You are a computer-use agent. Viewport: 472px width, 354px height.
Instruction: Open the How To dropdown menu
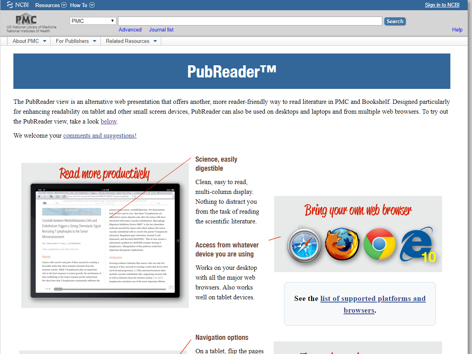pyautogui.click(x=82, y=5)
